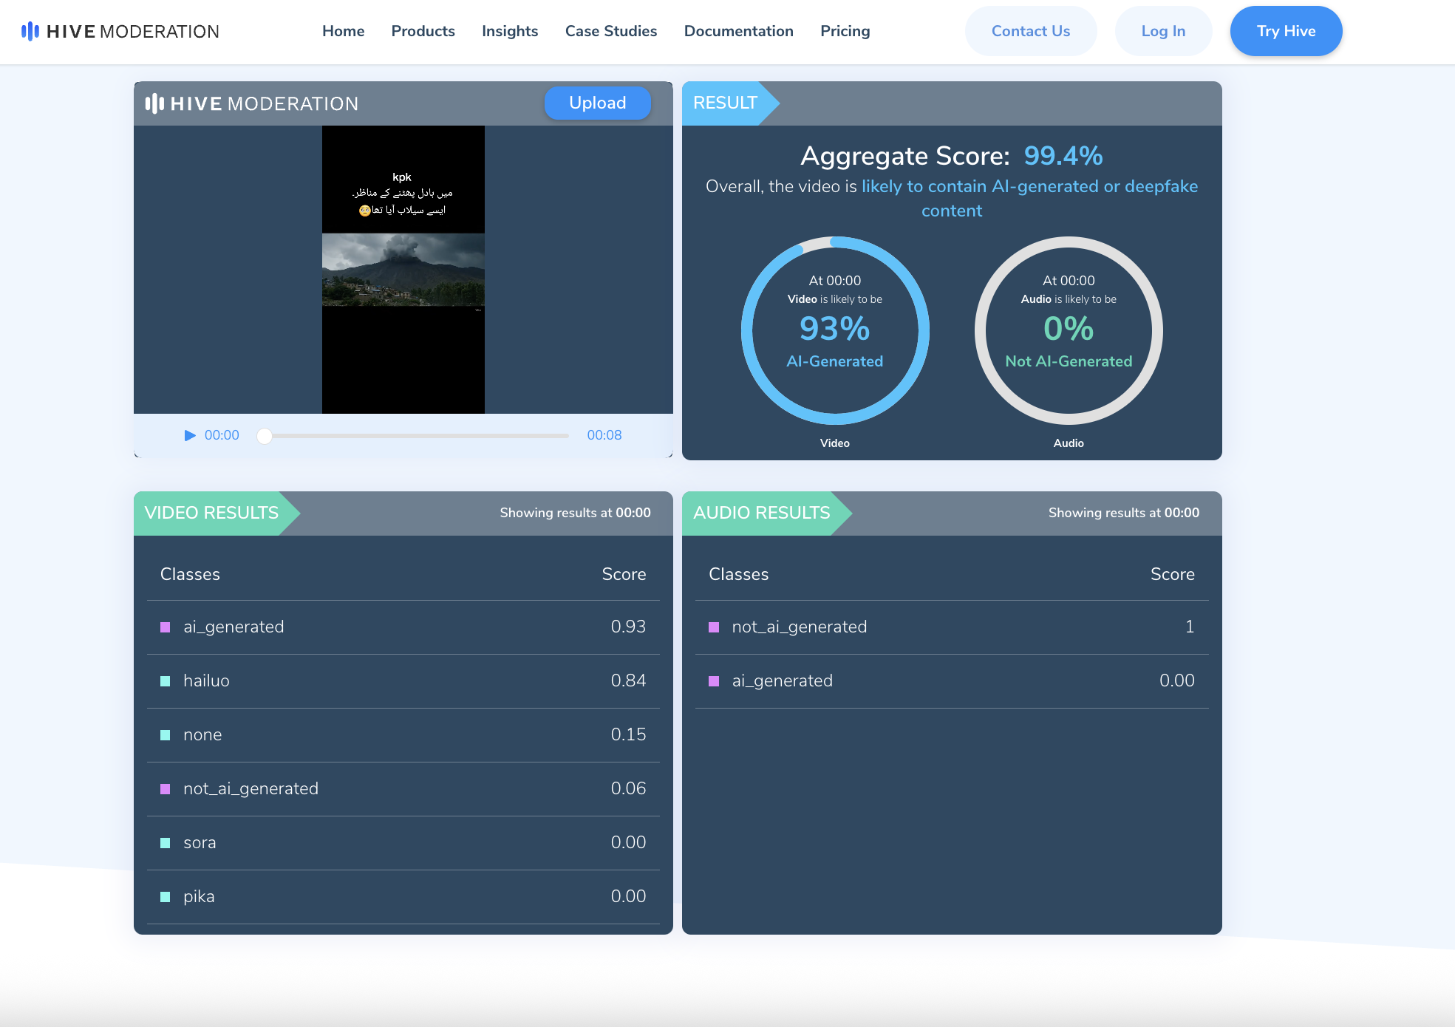This screenshot has width=1455, height=1027.
Task: Click the 0.06 score value
Action: (628, 788)
